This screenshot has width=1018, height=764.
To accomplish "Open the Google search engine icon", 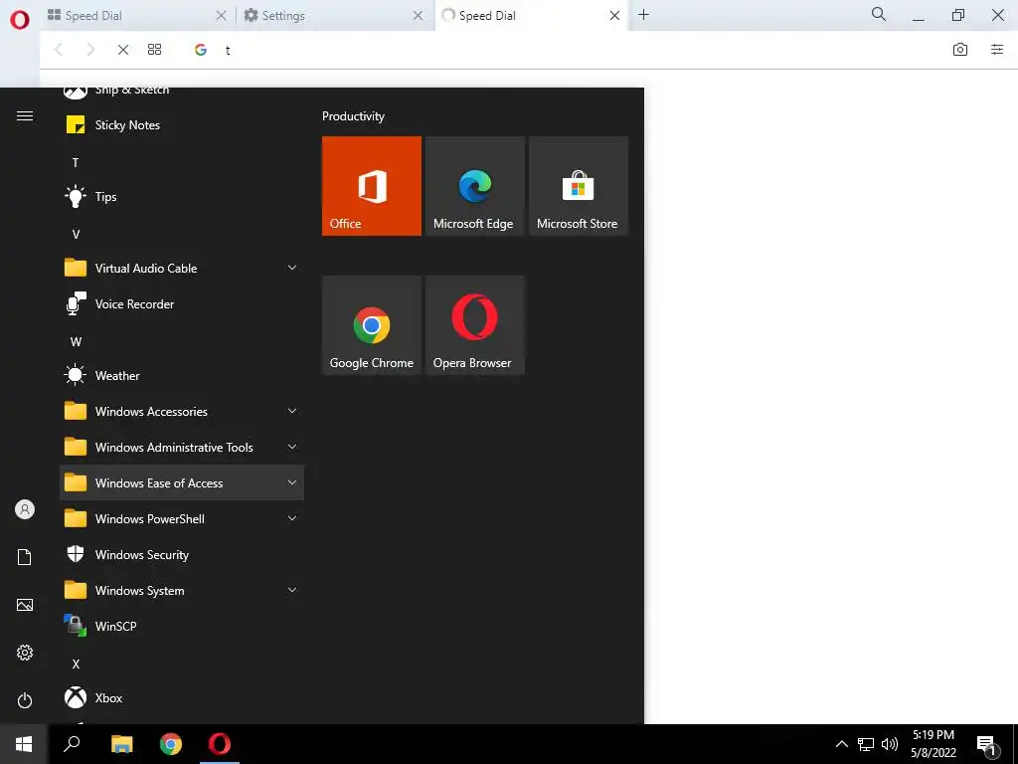I will click(x=201, y=50).
